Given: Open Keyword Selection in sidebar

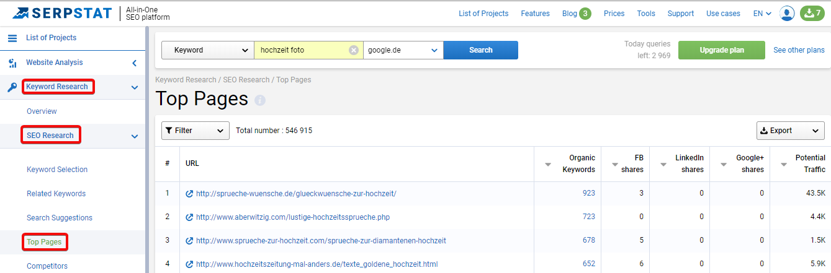Looking at the screenshot, I should coord(57,170).
